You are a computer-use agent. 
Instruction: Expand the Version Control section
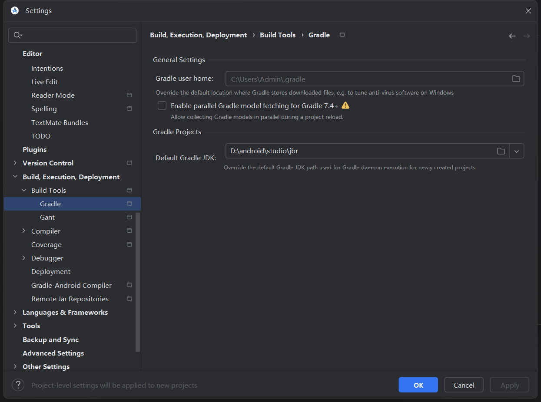click(x=15, y=163)
